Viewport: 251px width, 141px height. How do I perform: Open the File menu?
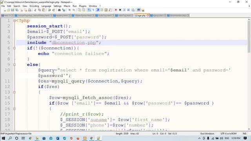pyautogui.click(x=3, y=6)
